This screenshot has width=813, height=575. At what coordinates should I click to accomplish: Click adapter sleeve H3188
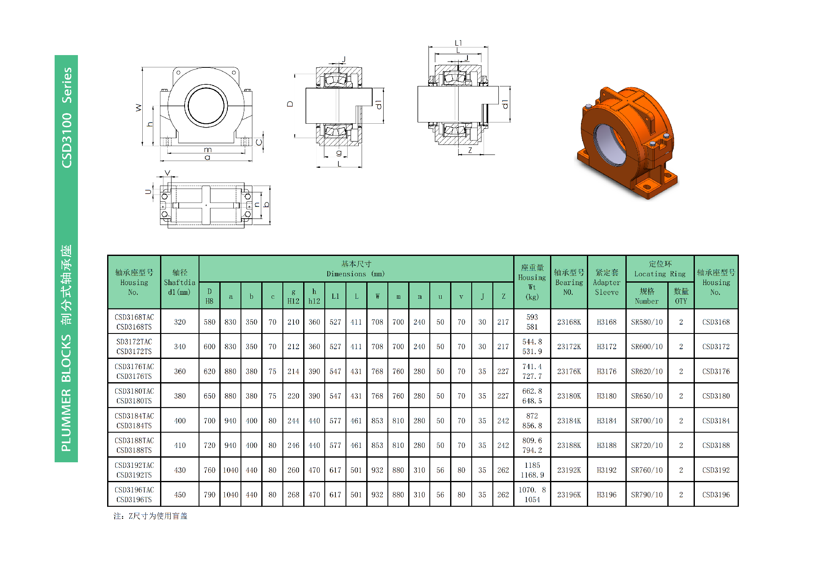click(607, 445)
